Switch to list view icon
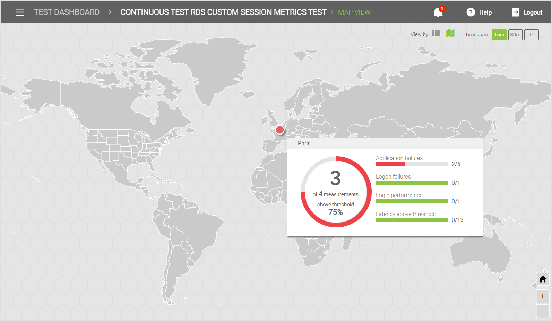Screen dimensions: 552x321 click(436, 33)
